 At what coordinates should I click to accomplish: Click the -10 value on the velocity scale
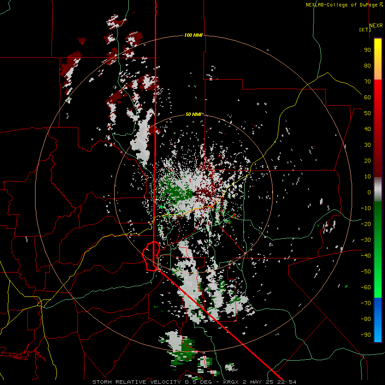coord(366,208)
